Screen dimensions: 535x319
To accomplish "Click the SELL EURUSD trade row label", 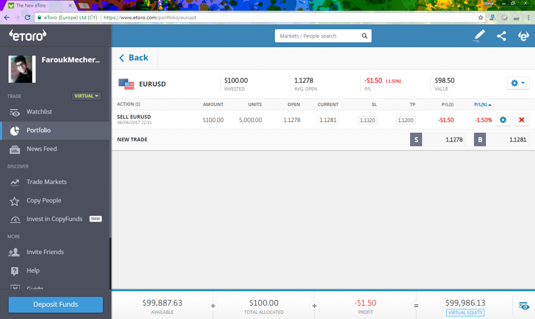I will [x=134, y=117].
